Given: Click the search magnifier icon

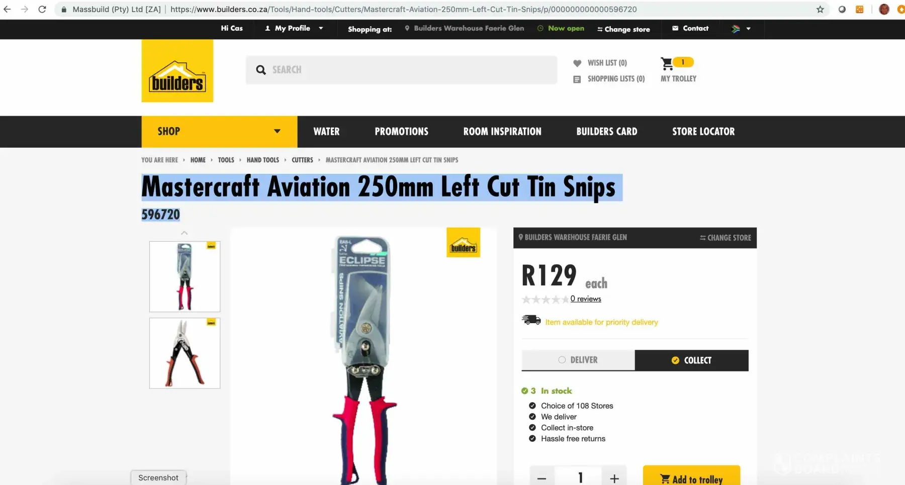Looking at the screenshot, I should coord(260,70).
